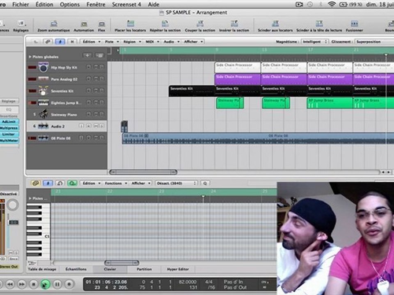This screenshot has height=295, width=394.
Task: Toggle the piano roll yellow link button
Action: (x=36, y=184)
